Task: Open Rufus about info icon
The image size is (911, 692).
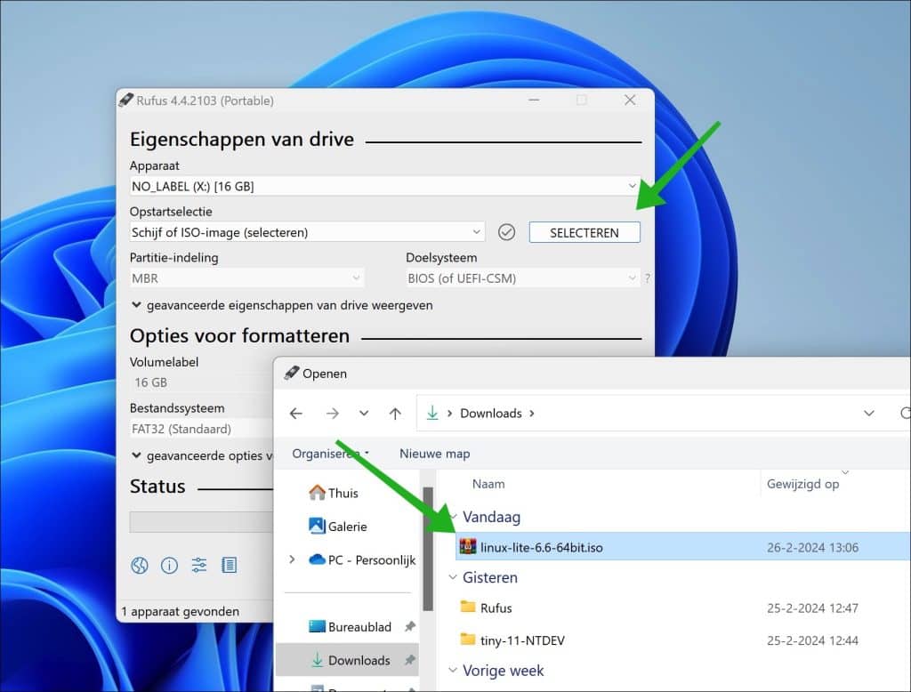Action: click(x=169, y=566)
